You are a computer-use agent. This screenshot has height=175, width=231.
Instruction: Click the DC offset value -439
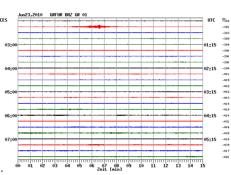pyautogui.click(x=226, y=145)
